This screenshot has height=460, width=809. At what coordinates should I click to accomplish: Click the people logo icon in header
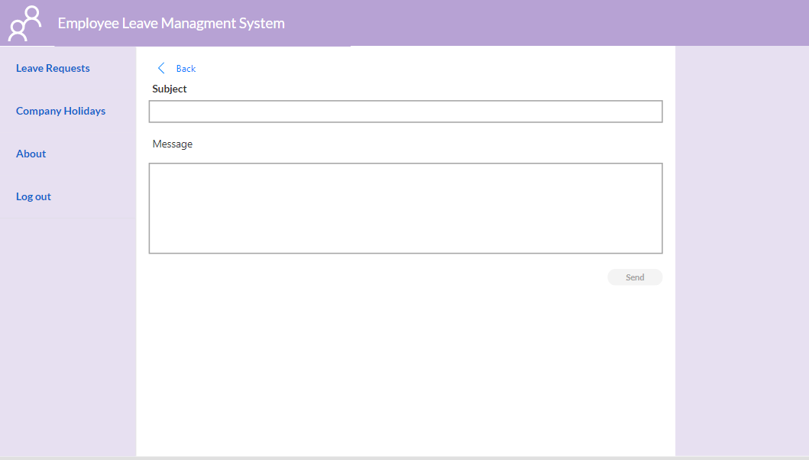pyautogui.click(x=24, y=23)
